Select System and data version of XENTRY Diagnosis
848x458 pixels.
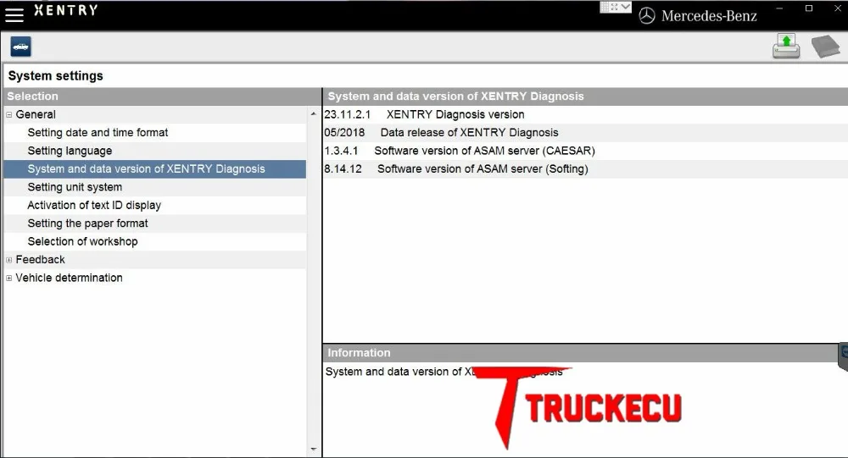(x=154, y=169)
